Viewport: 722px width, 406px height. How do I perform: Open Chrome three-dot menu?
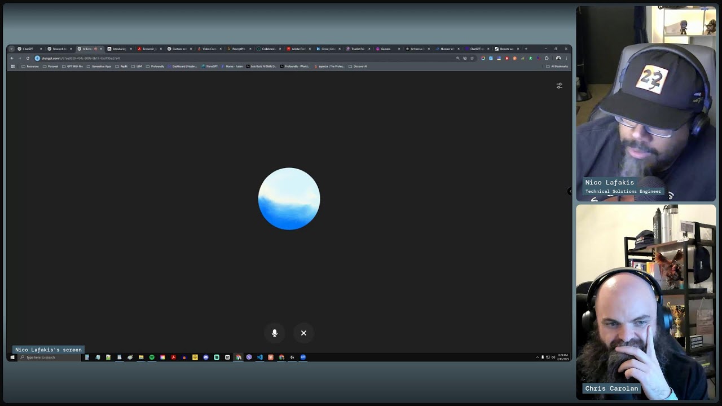[566, 58]
